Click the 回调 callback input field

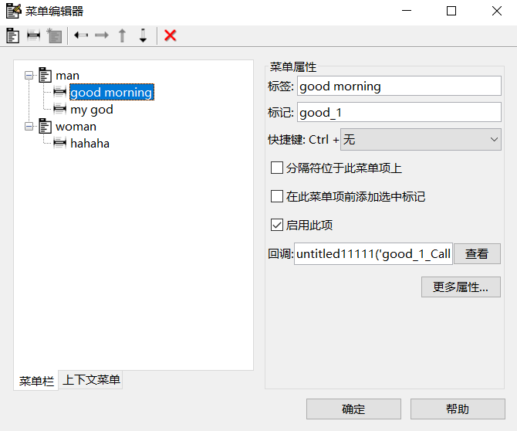373,254
